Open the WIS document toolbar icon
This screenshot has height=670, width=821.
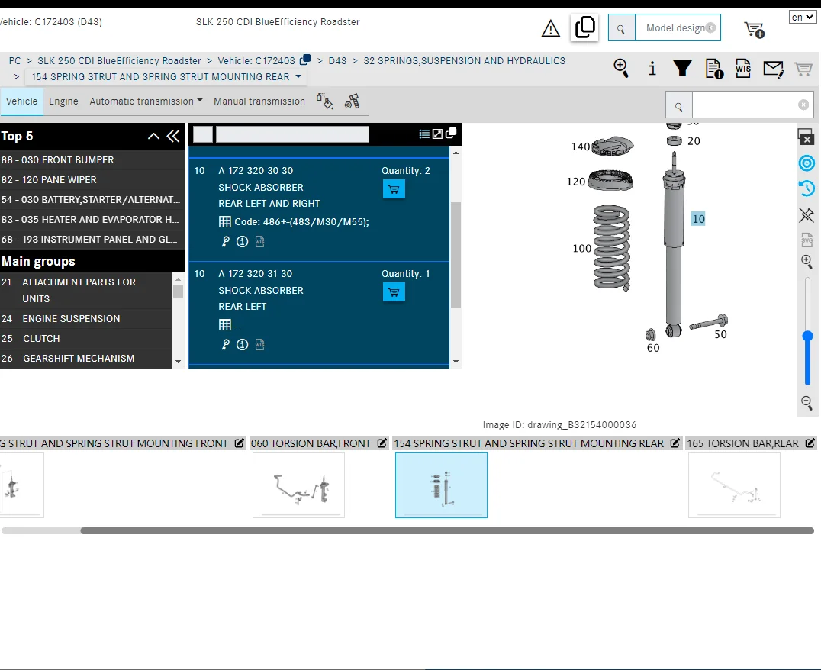pos(743,68)
